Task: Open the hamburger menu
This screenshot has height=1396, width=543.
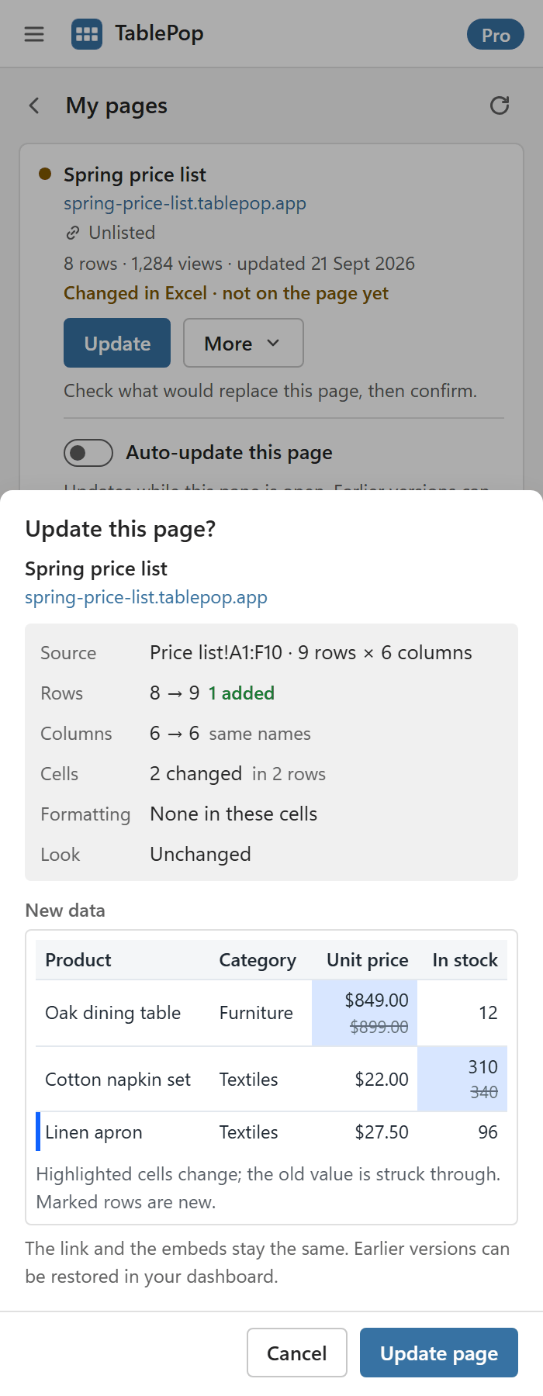Action: [x=34, y=34]
